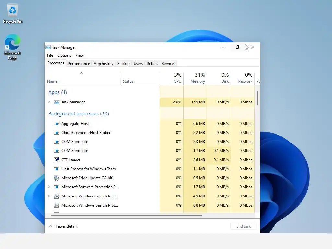Sort by the Name column header
Viewport: 332px width, 249px height.
point(83,79)
